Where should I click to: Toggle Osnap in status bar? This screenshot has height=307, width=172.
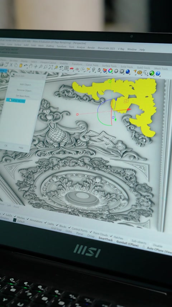(91, 236)
